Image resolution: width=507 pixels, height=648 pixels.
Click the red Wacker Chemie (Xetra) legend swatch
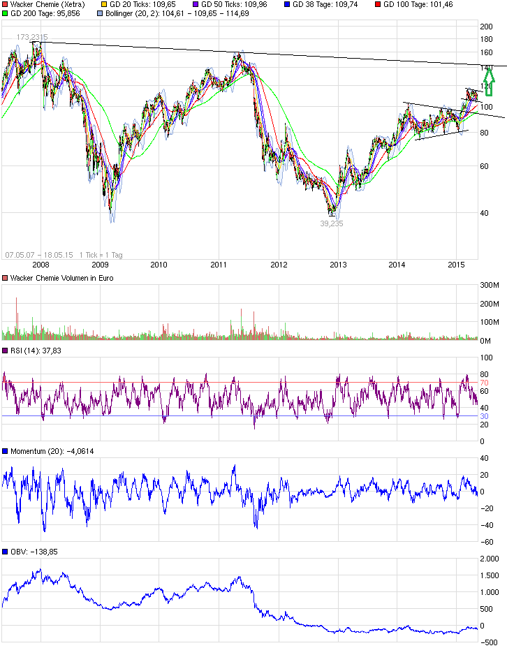[6, 4]
